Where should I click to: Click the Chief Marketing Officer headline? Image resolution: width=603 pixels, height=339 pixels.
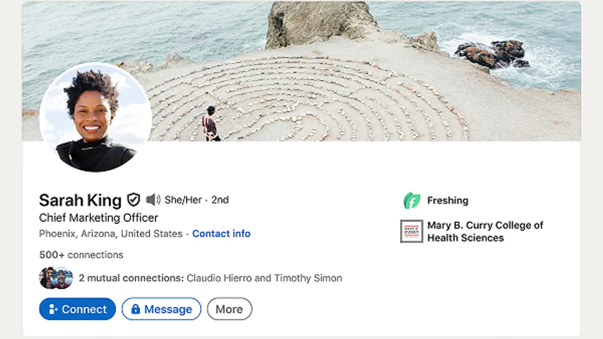pos(98,217)
